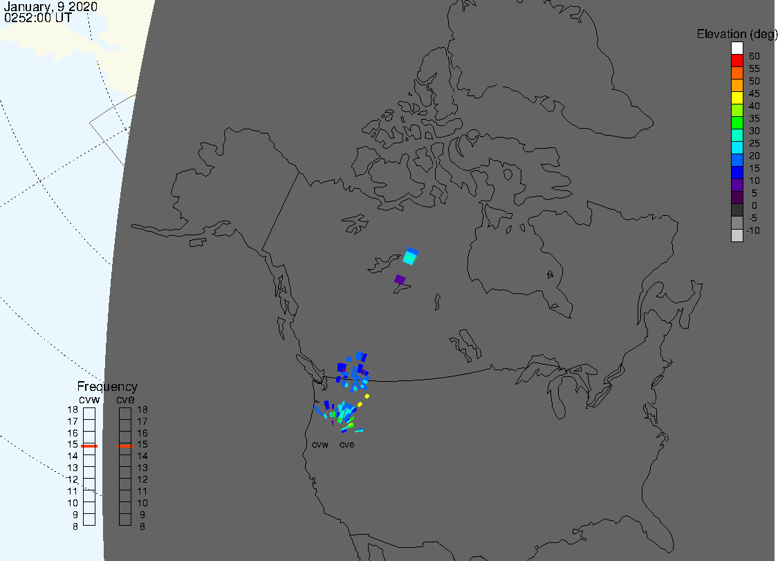Click the '60' elevation scale label
Image resolution: width=778 pixels, height=561 pixels.
click(x=754, y=56)
